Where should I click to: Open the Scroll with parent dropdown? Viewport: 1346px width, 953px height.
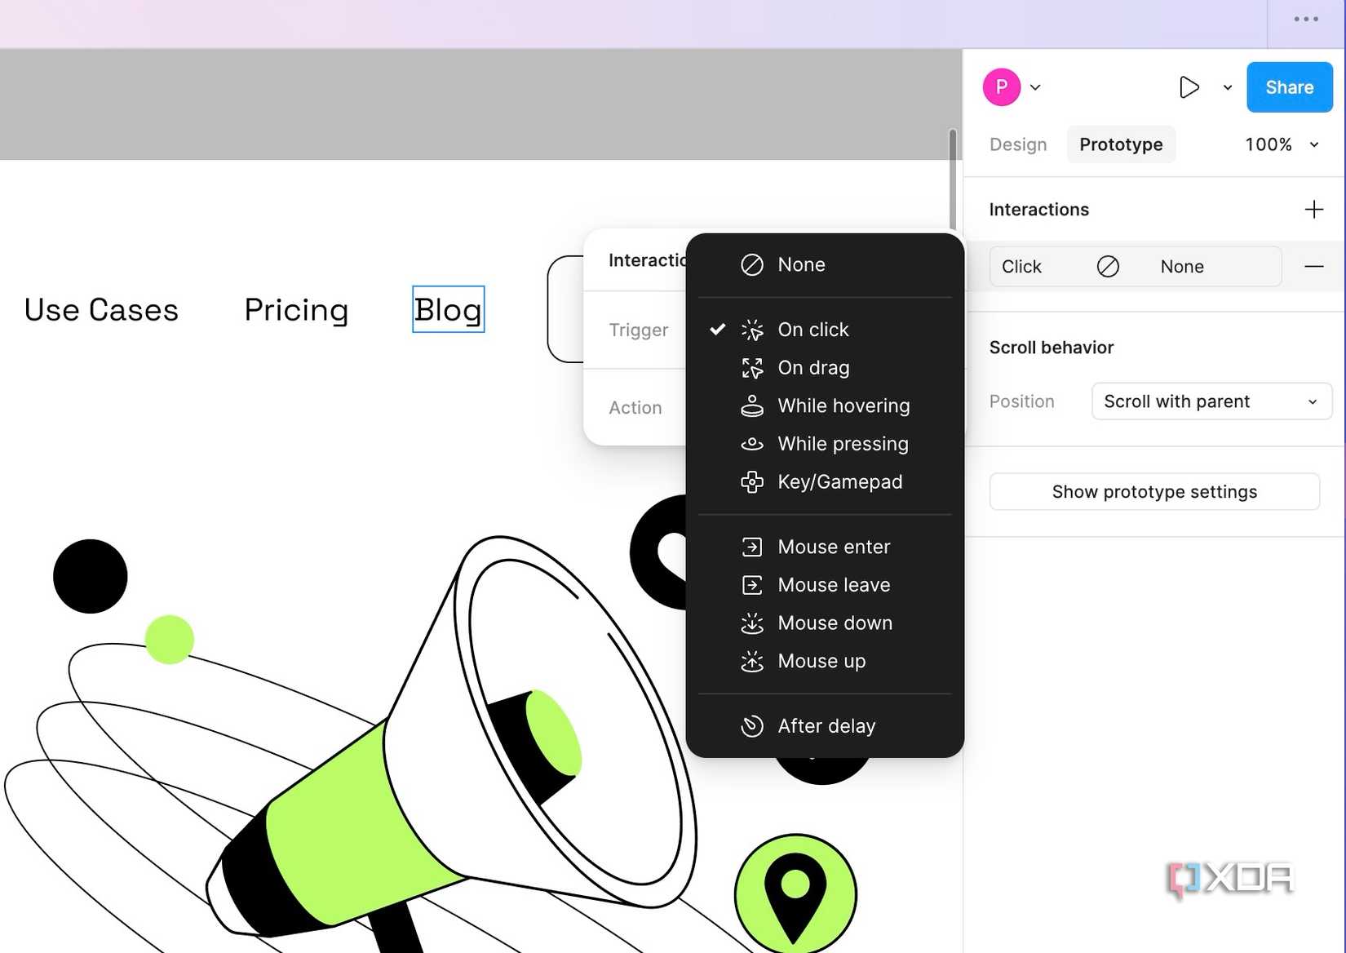pyautogui.click(x=1211, y=401)
